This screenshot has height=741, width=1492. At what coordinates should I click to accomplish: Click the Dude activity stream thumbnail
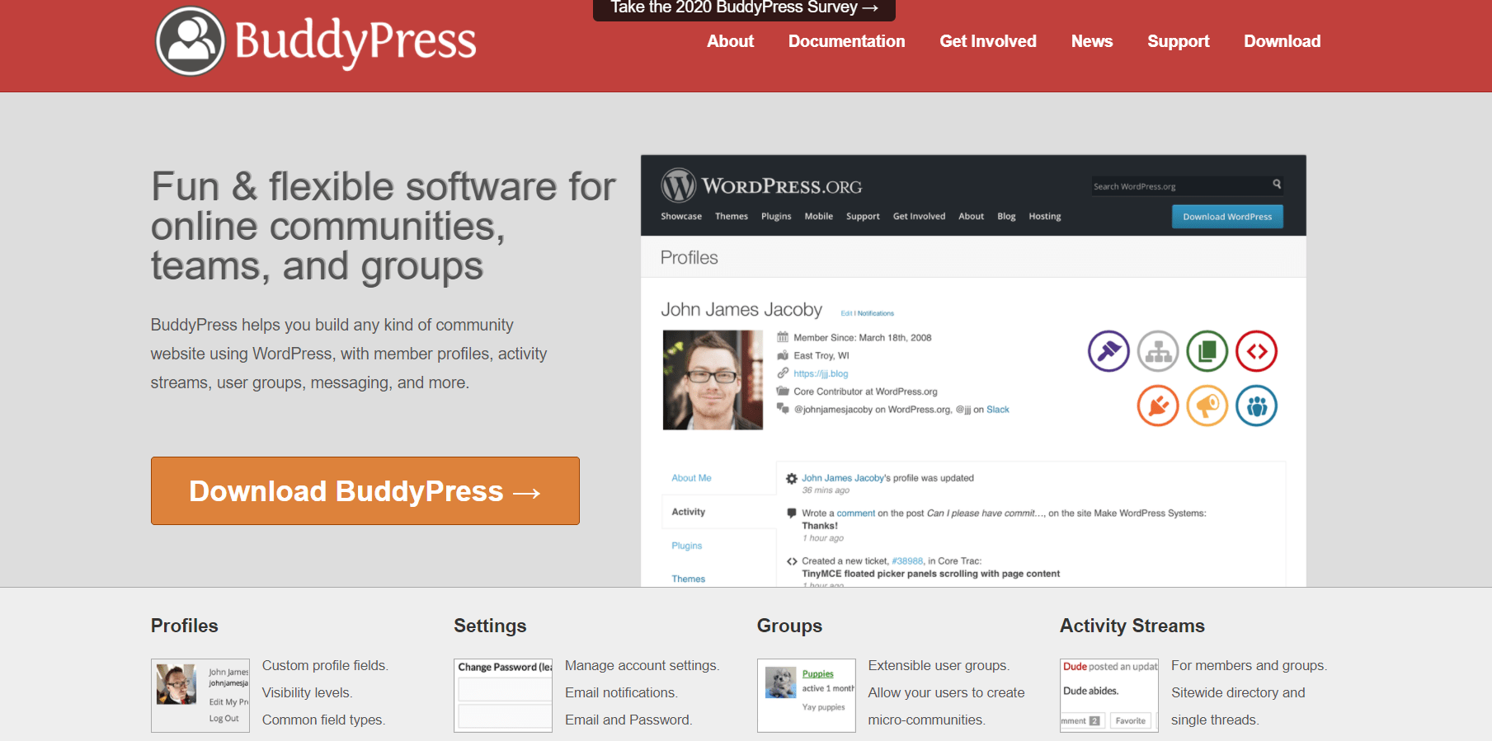pyautogui.click(x=1109, y=696)
